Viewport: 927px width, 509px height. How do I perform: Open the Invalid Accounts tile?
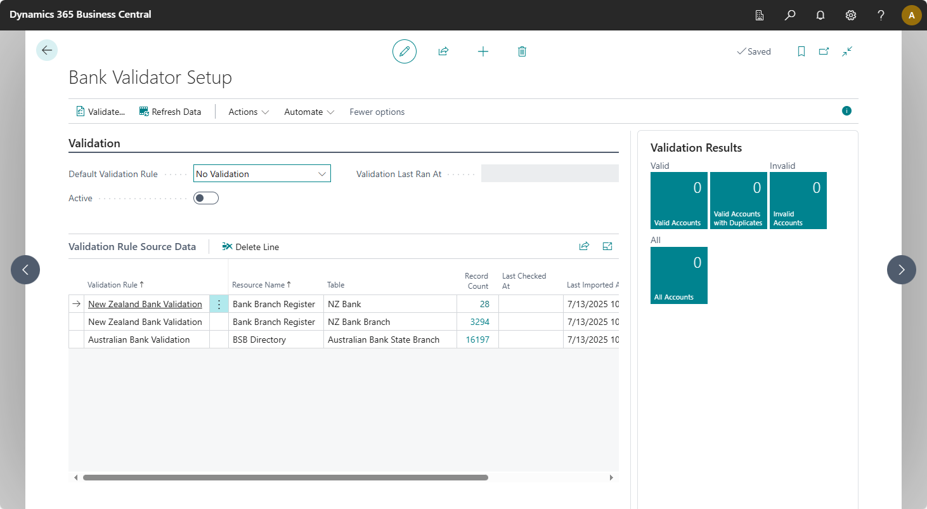[798, 201]
